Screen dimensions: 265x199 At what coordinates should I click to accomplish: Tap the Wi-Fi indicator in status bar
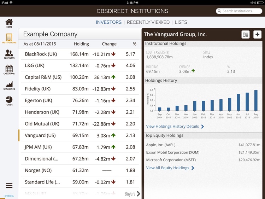[x=11, y=2]
